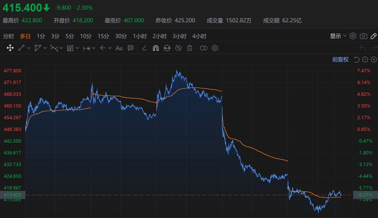Switch to 1小时 interval
Image resolution: width=378 pixels, height=218 pixels.
[x=140, y=37]
